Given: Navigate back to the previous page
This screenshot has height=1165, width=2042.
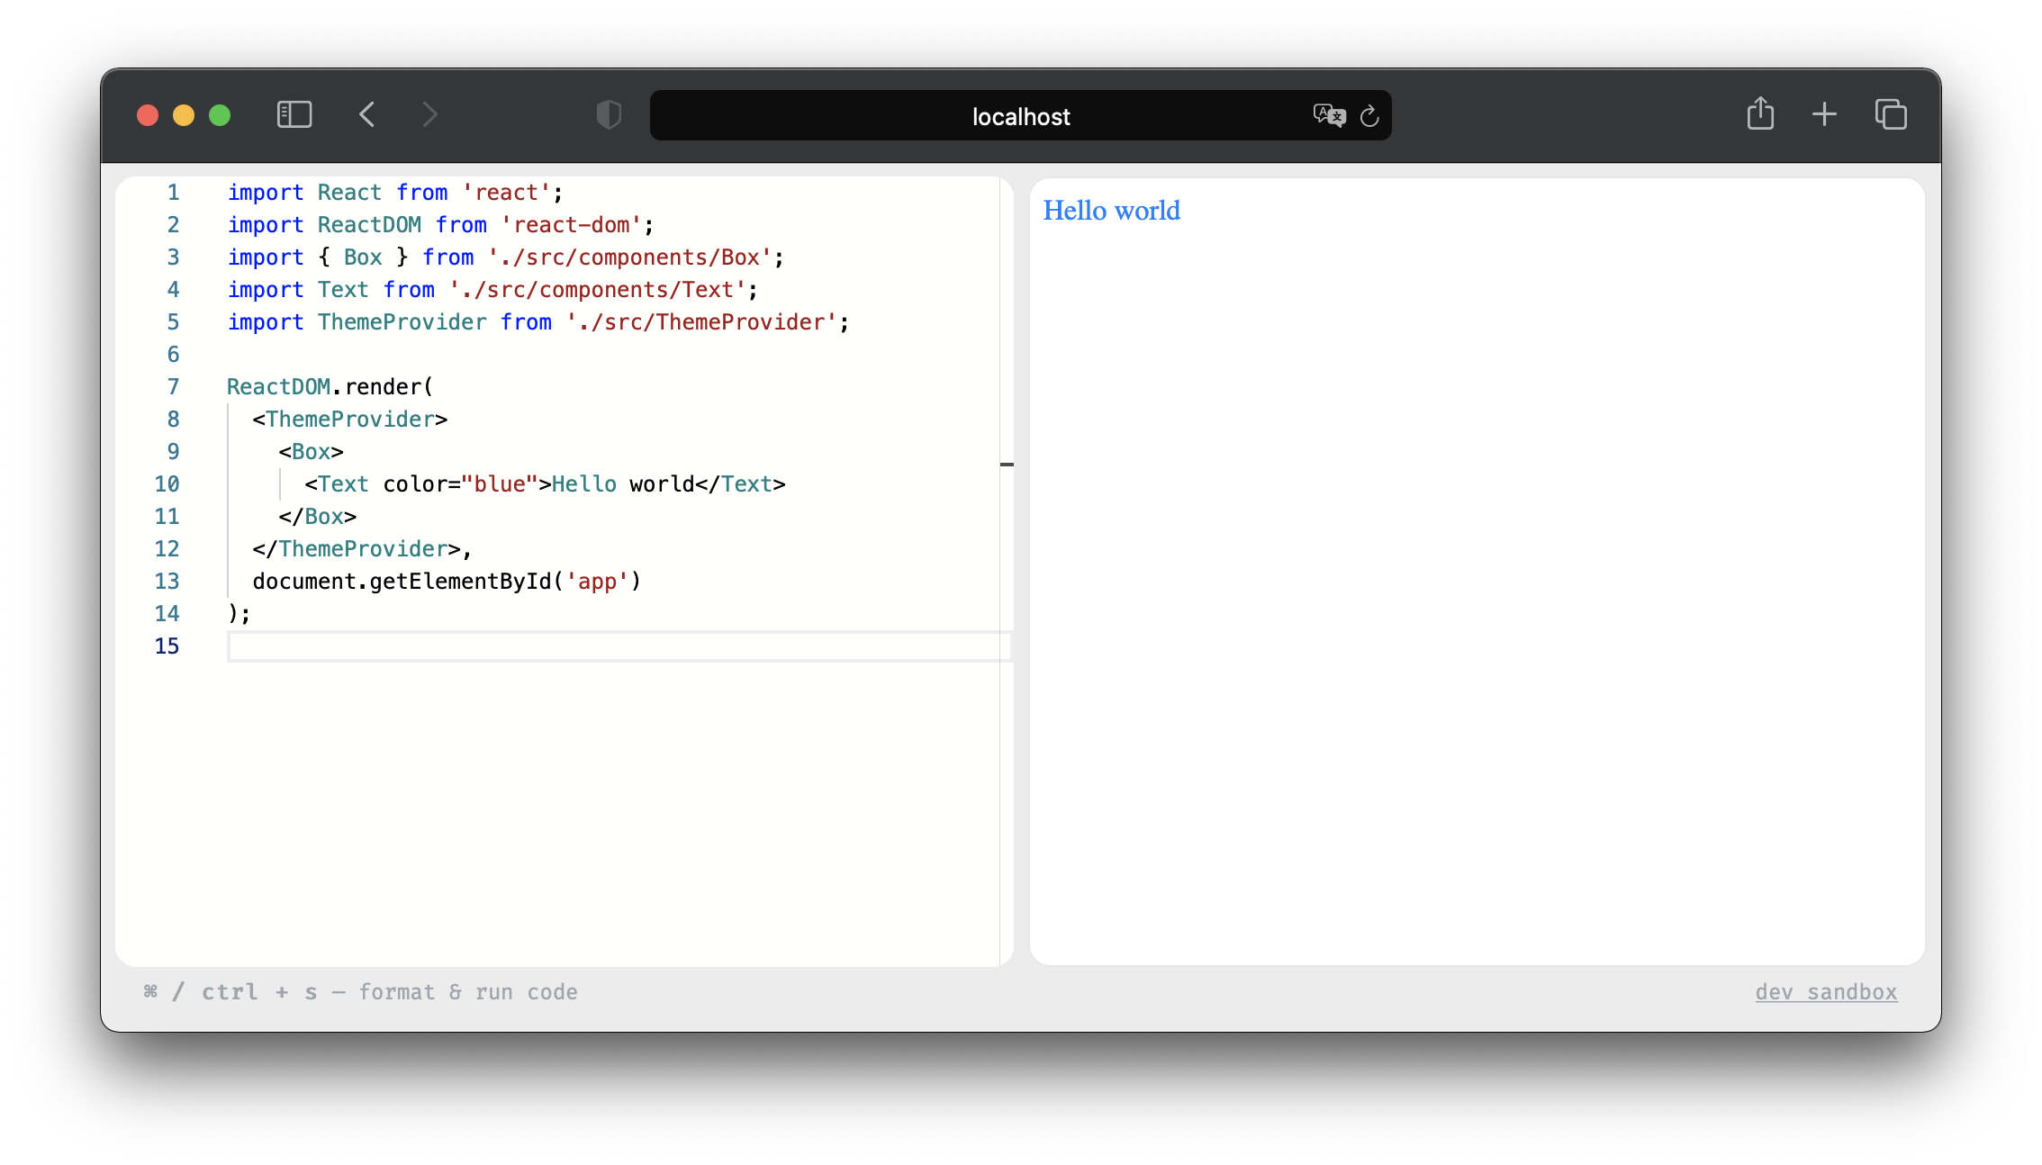Looking at the screenshot, I should click(x=366, y=114).
